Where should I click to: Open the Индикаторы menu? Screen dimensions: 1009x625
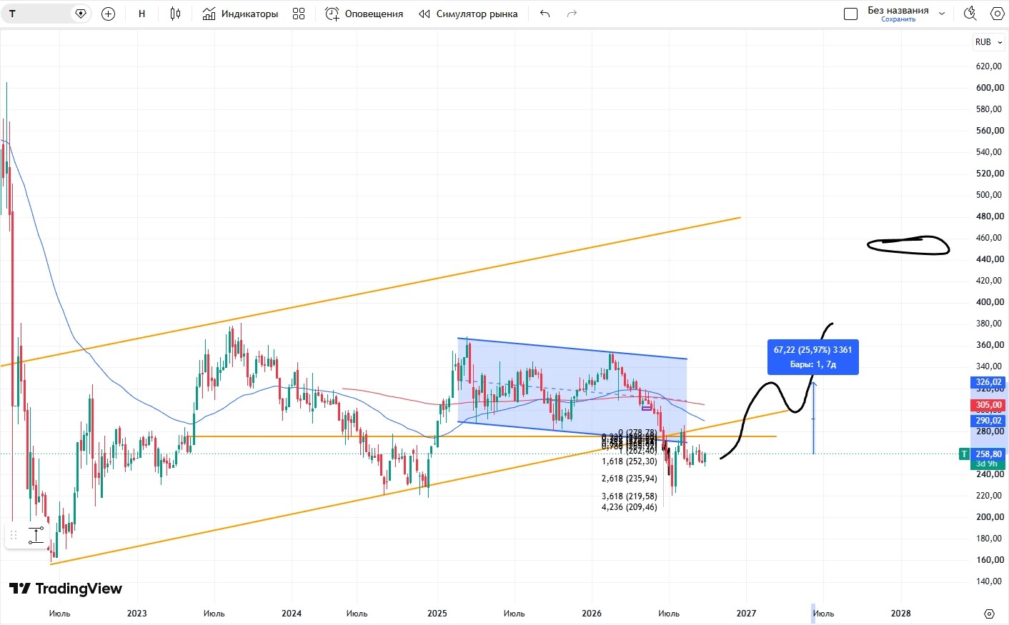tap(240, 14)
